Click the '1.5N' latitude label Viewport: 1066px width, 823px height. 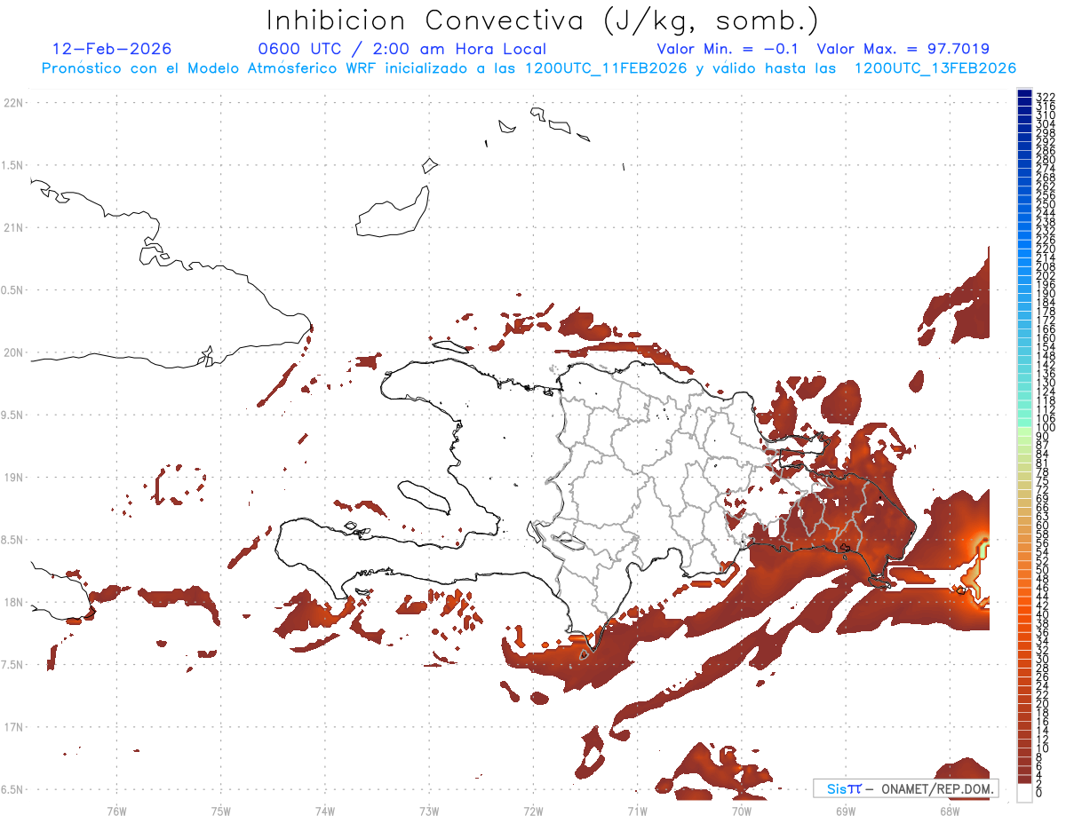click(13, 165)
